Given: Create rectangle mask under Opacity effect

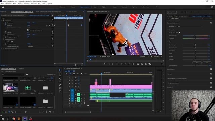Looking at the screenshot, I should 9,41.
